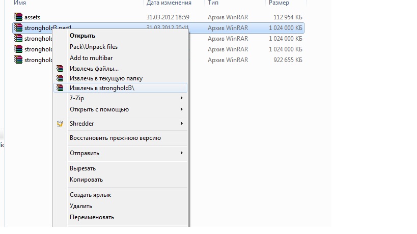Click WinRAR icon next to 'Извлечь файлы...'
The width and height of the screenshot is (417, 234).
[x=60, y=68]
